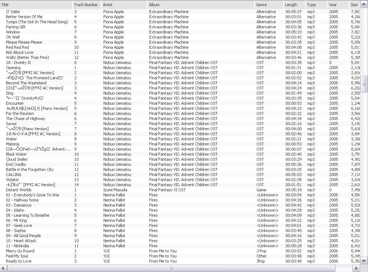Click the vertical scrollbar thumb
This screenshot has width=368, height=272.
[x=364, y=84]
